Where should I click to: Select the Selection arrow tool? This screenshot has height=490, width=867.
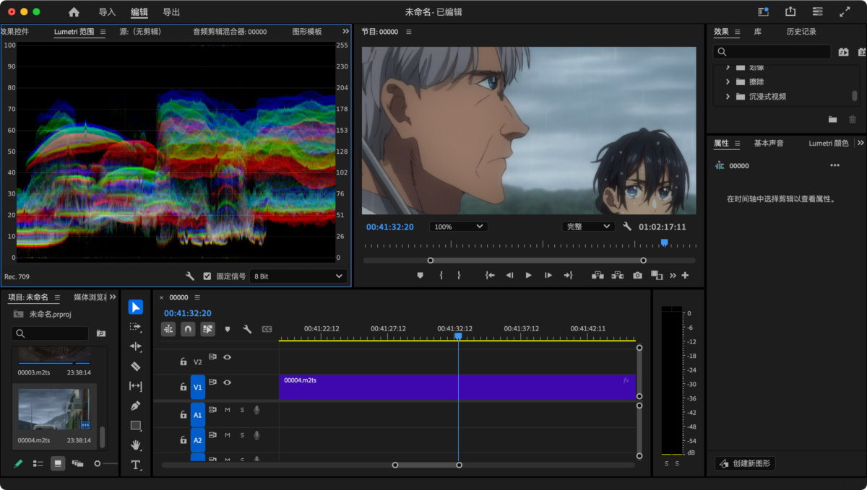click(x=135, y=307)
